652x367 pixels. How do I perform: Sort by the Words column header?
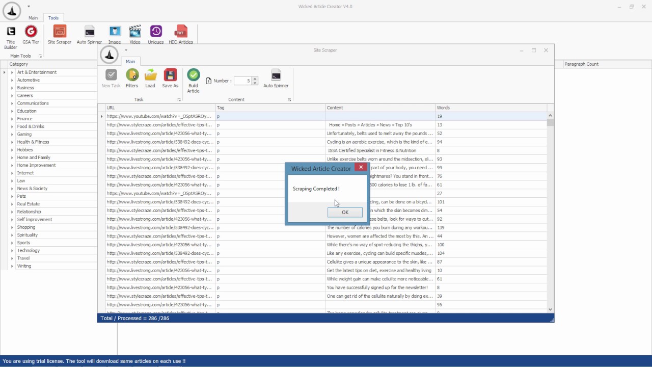click(x=491, y=108)
